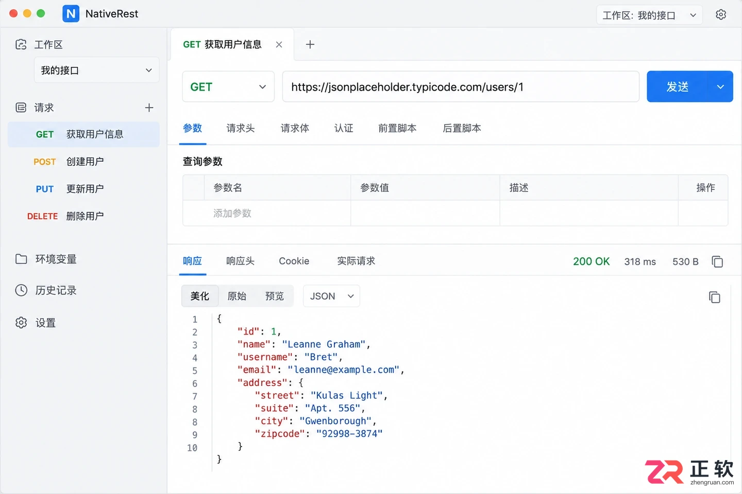Select DELETE 删除用户 request
Viewport: 742px width, 494px height.
(83, 216)
